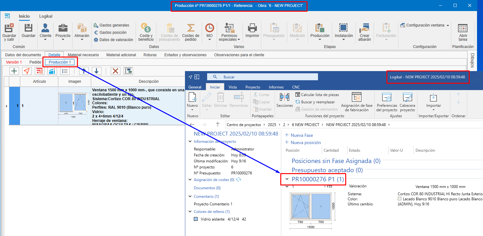Open the Almacén dropdown
The width and height of the screenshot is (483, 236).
[x=82, y=39]
